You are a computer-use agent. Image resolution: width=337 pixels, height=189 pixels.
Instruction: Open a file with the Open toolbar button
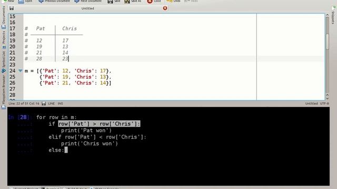[25, 1]
